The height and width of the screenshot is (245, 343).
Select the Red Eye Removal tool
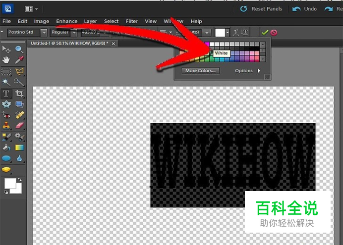click(x=6, y=115)
